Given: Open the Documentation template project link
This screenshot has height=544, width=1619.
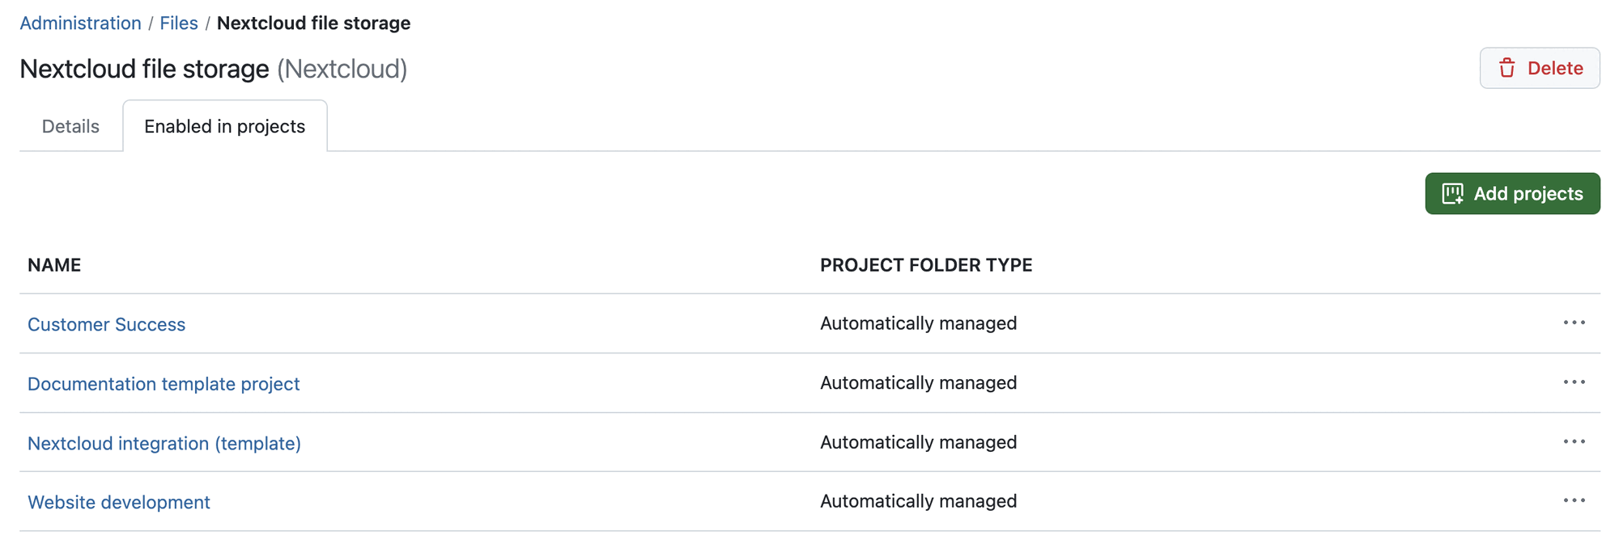Looking at the screenshot, I should [x=164, y=384].
